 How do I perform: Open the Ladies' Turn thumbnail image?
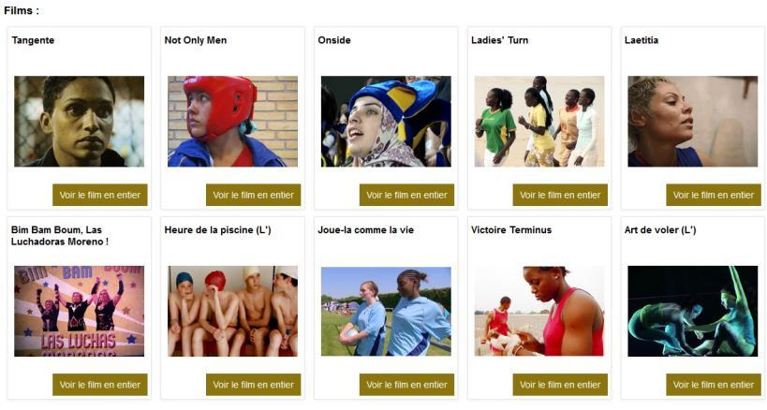point(539,121)
